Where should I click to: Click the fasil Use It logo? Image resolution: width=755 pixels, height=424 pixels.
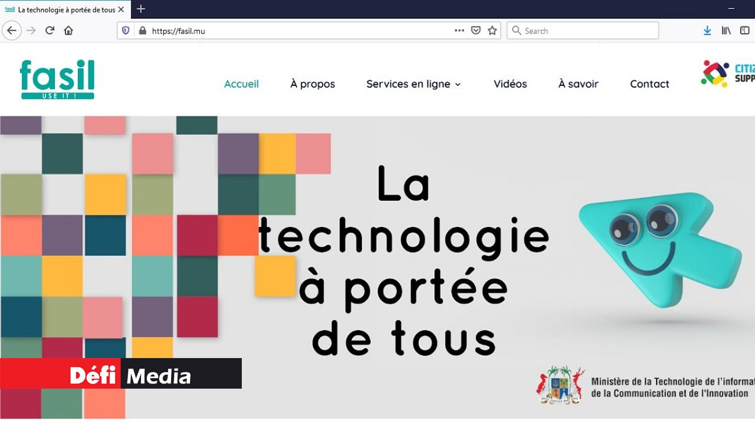click(x=57, y=79)
